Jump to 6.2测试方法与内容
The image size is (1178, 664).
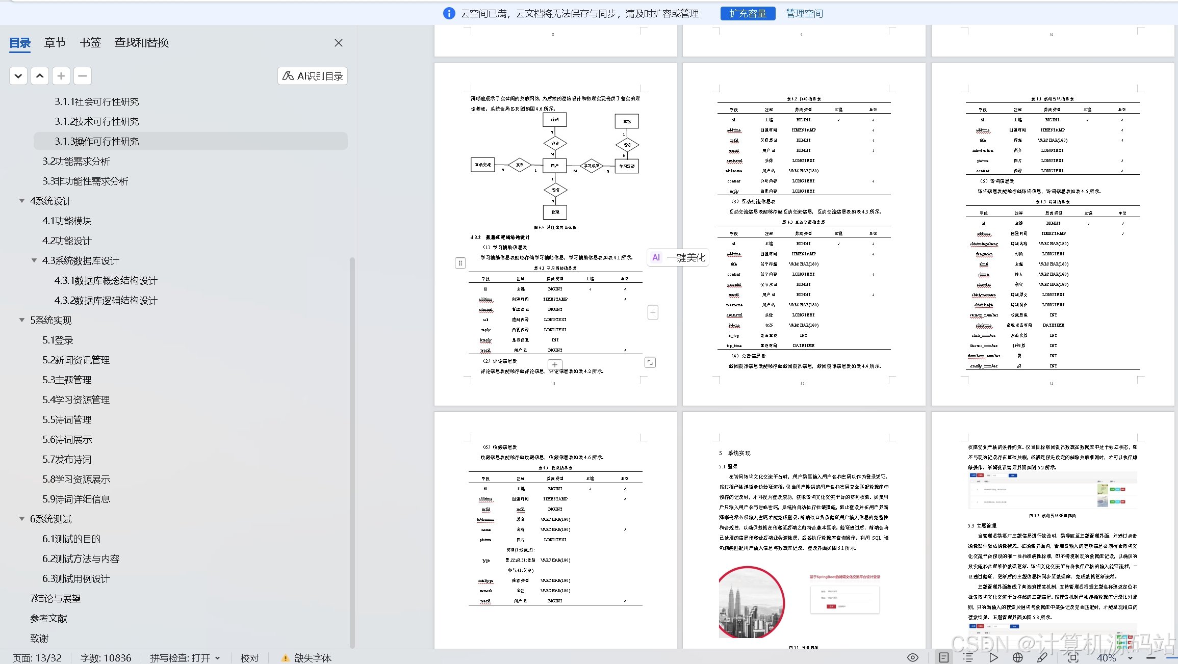81,559
